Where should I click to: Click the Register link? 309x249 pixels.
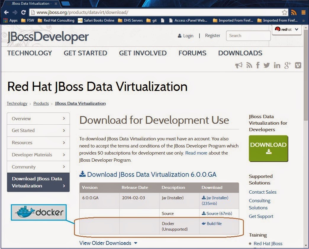[x=213, y=36]
